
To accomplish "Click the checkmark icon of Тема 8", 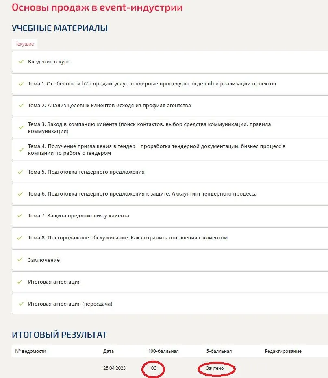I will coord(20,238).
